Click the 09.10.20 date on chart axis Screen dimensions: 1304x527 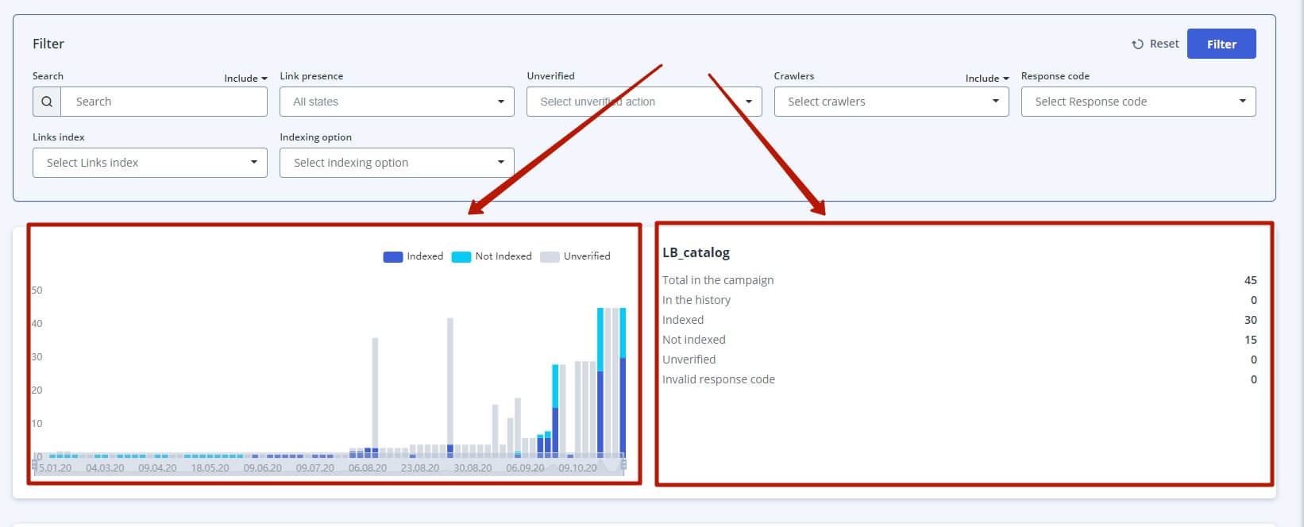577,468
